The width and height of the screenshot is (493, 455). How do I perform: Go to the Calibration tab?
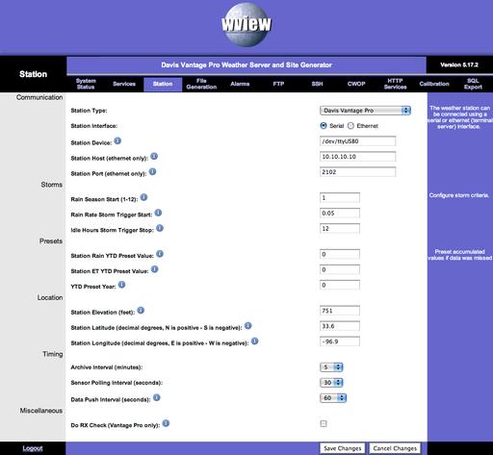click(434, 84)
